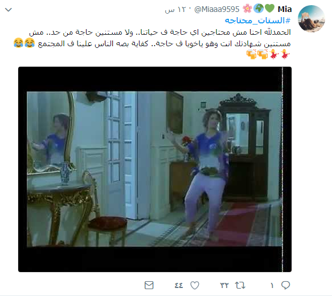Click the pink flower emoji beside the handle

[247, 9]
